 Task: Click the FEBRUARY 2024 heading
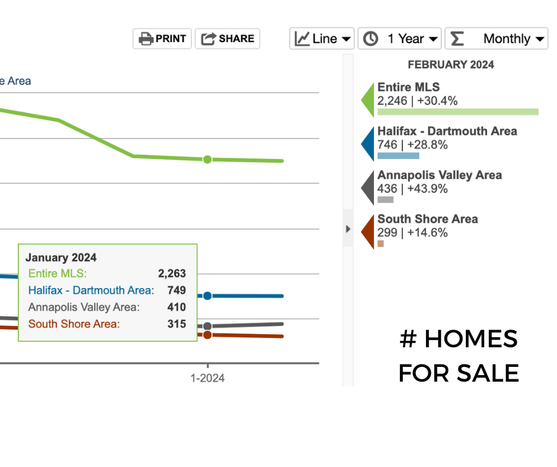pyautogui.click(x=451, y=65)
